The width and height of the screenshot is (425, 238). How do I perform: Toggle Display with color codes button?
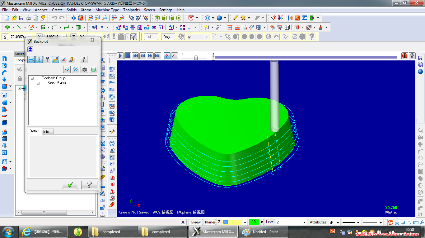click(x=31, y=59)
